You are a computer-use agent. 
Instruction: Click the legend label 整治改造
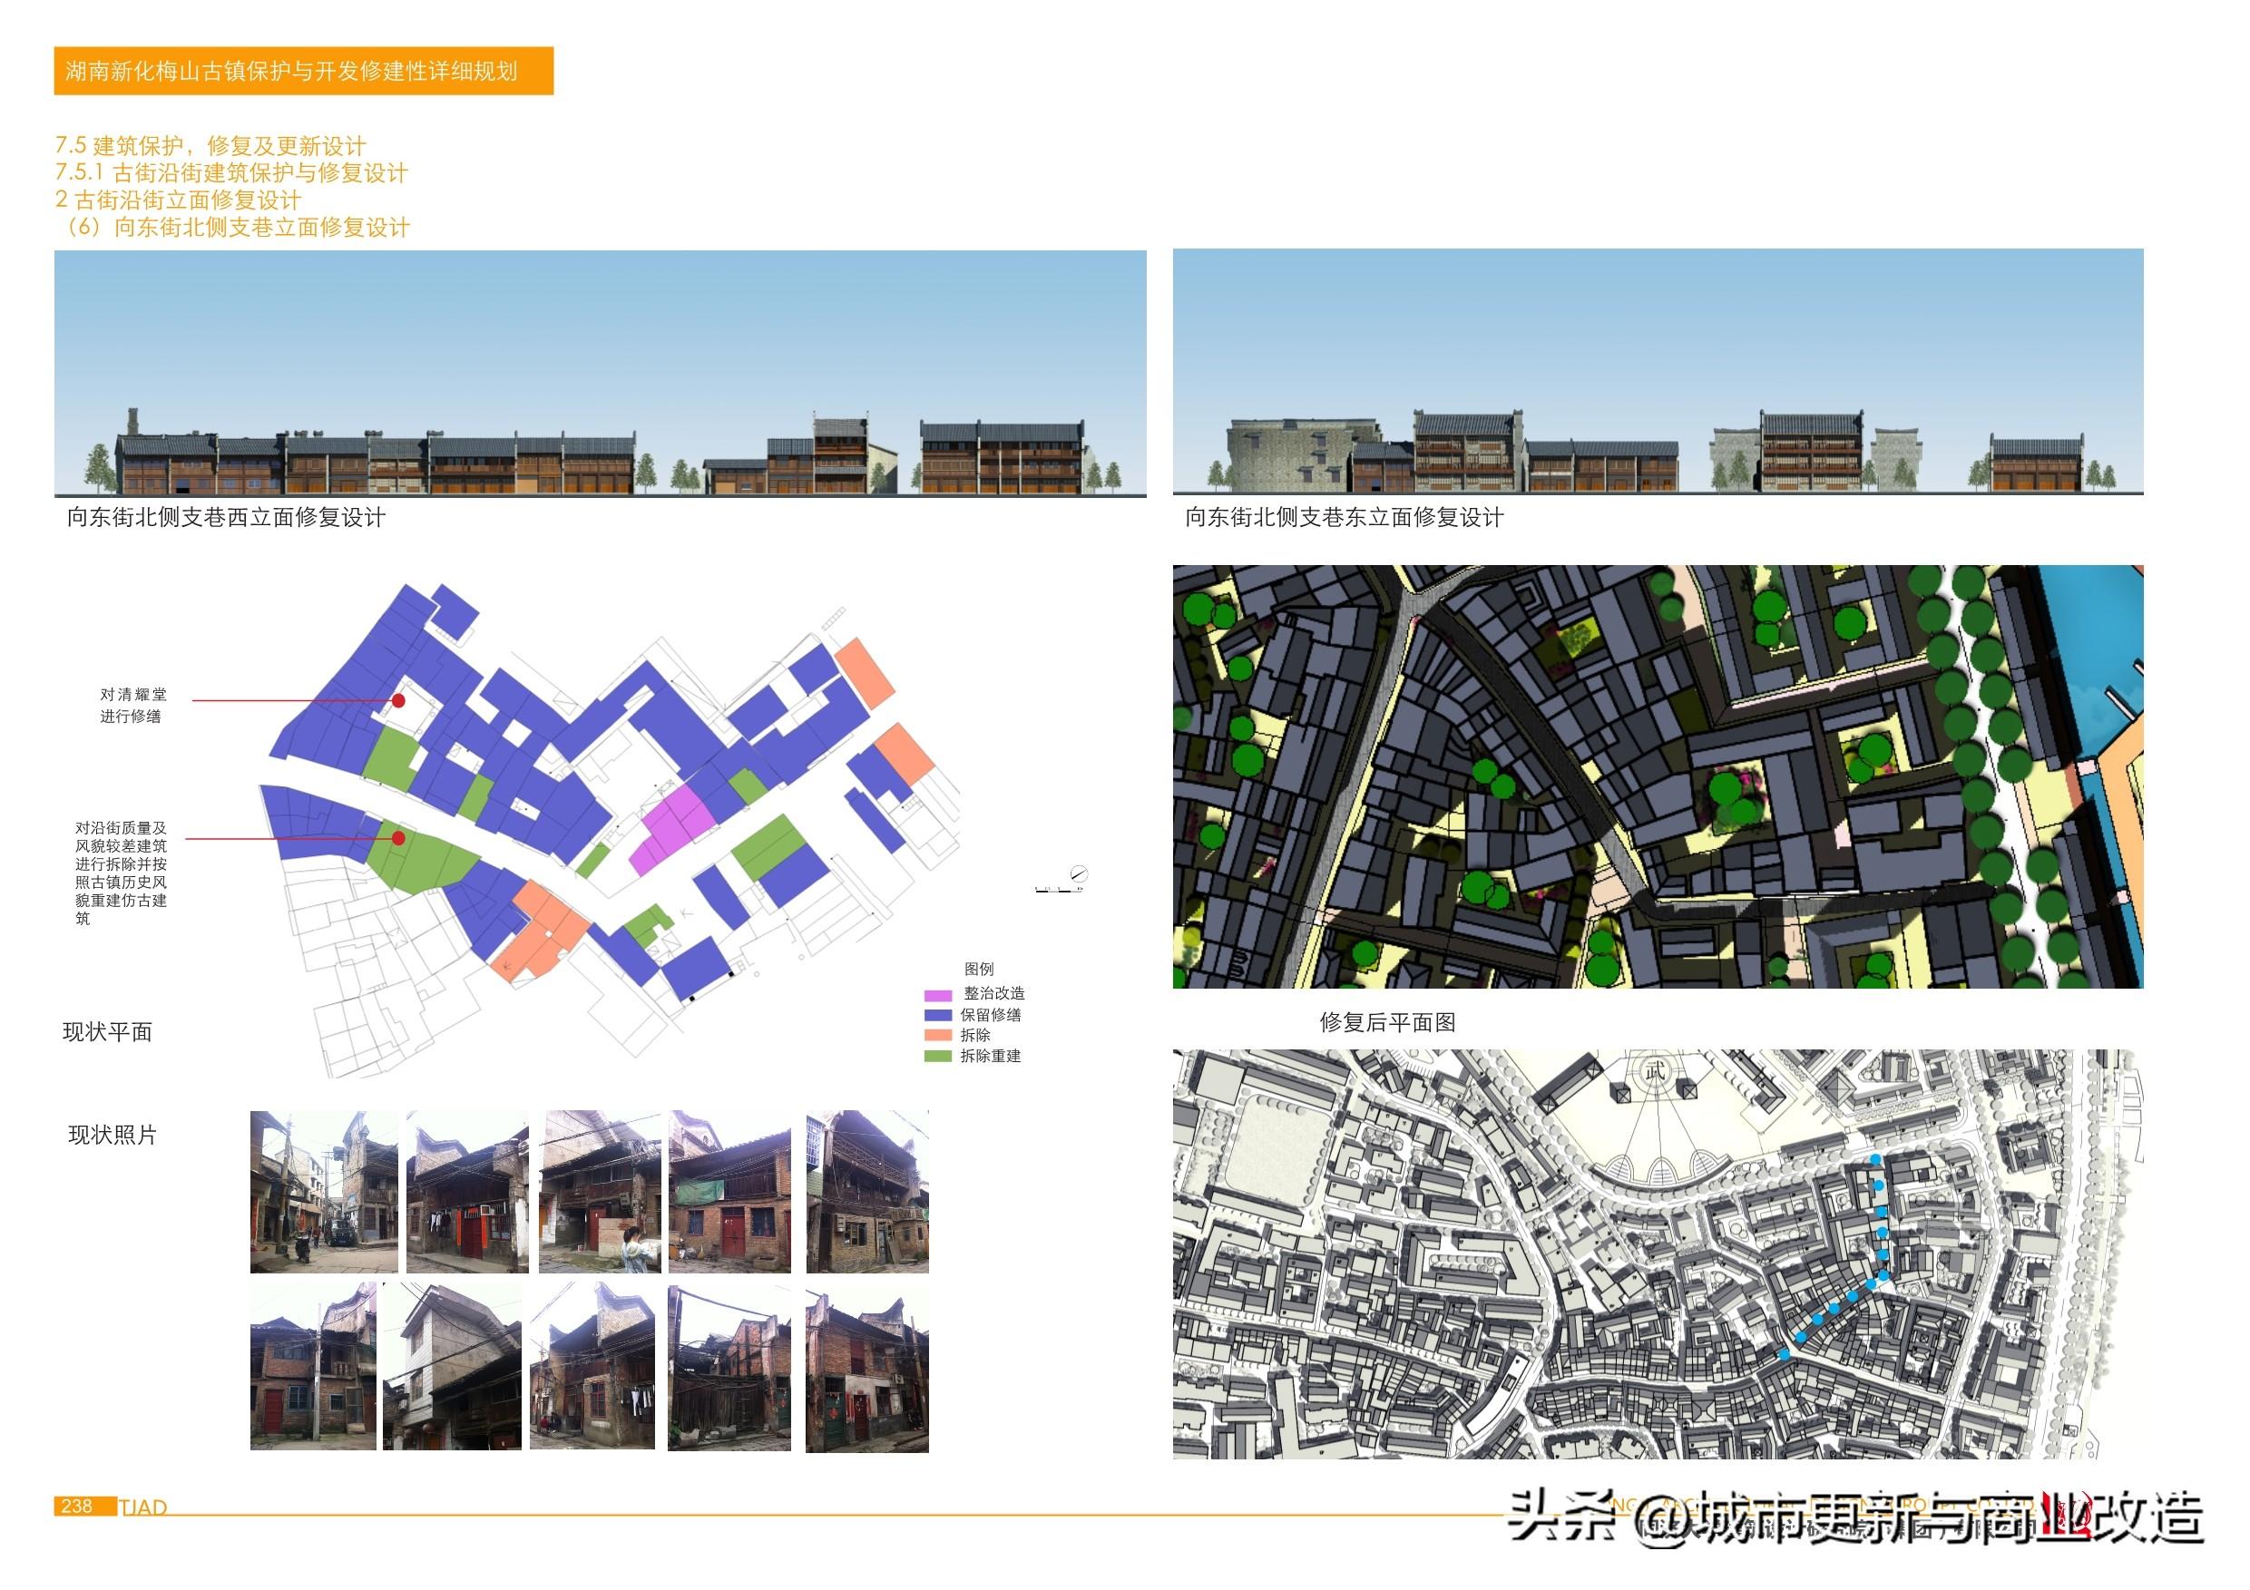pos(993,993)
